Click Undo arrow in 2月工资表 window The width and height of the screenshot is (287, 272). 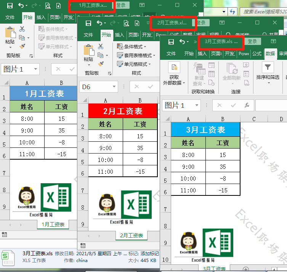point(99,23)
